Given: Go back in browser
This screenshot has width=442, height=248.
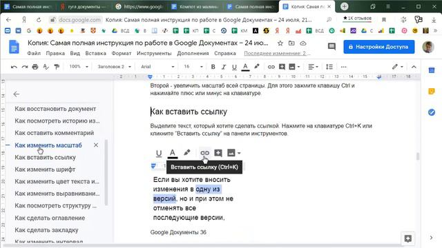Looking at the screenshot, I should click(8, 20).
